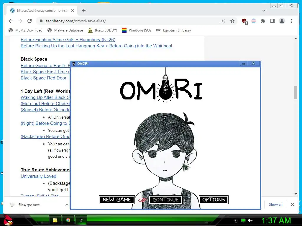Open Black Space First Time link

coord(45,72)
